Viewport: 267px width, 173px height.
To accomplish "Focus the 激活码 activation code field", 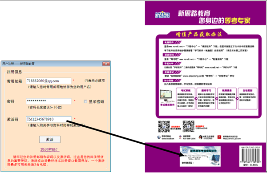I will [49, 119].
